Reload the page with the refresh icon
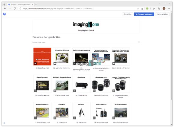174x127 pixels. coord(15,8)
